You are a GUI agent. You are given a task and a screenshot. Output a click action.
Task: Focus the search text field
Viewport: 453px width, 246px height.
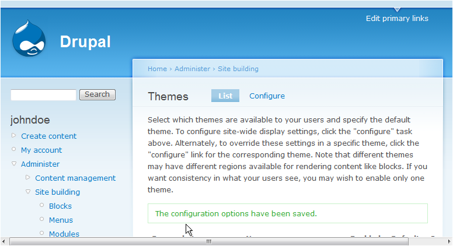pyautogui.click(x=43, y=94)
